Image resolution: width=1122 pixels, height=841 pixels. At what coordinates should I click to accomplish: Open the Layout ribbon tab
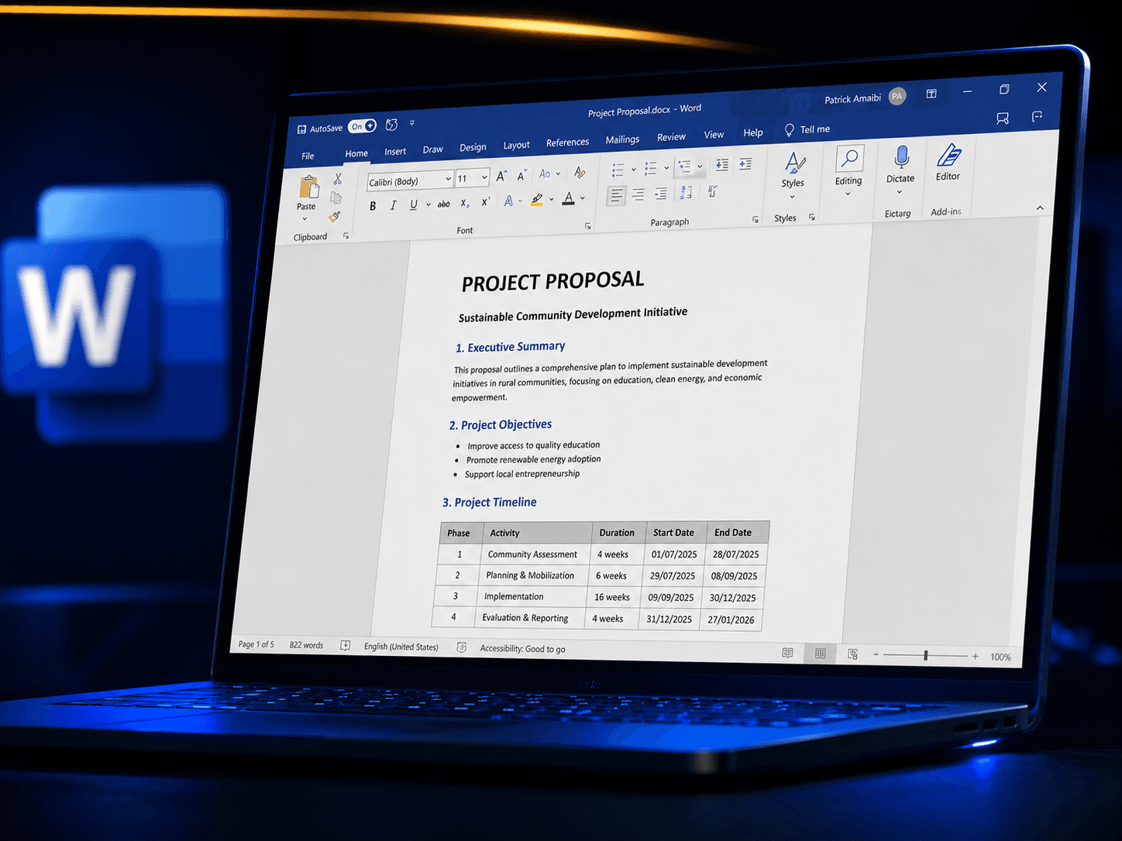tap(516, 145)
